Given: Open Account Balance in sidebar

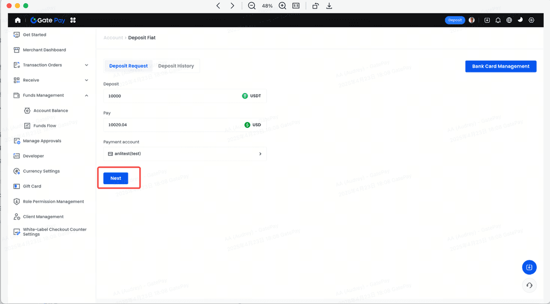Looking at the screenshot, I should pos(50,111).
